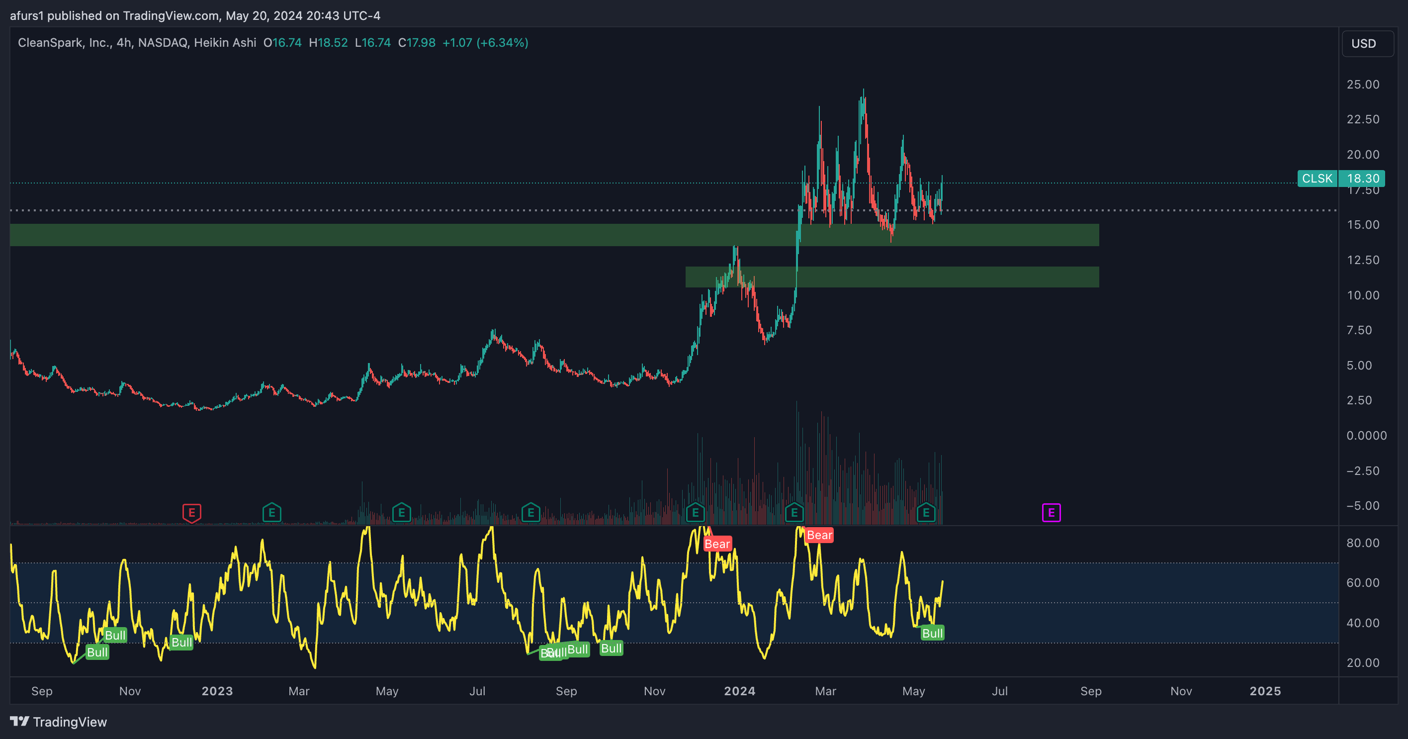Image resolution: width=1408 pixels, height=739 pixels.
Task: Click the 20.00 oscillator axis label
Action: (1363, 662)
